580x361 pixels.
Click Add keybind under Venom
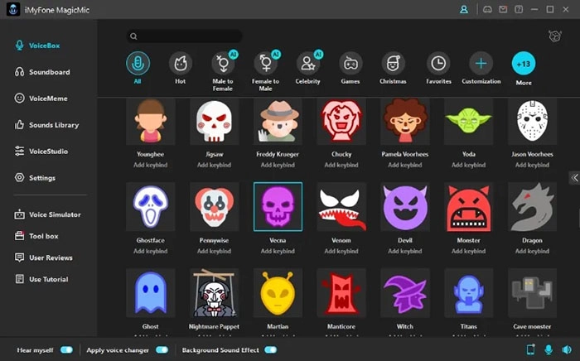(x=341, y=251)
